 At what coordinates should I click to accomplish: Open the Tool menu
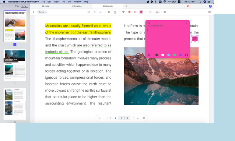pyautogui.click(x=63, y=1)
